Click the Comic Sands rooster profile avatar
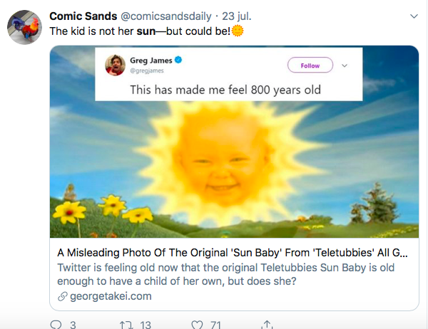This screenshot has width=428, height=329. coord(23,30)
